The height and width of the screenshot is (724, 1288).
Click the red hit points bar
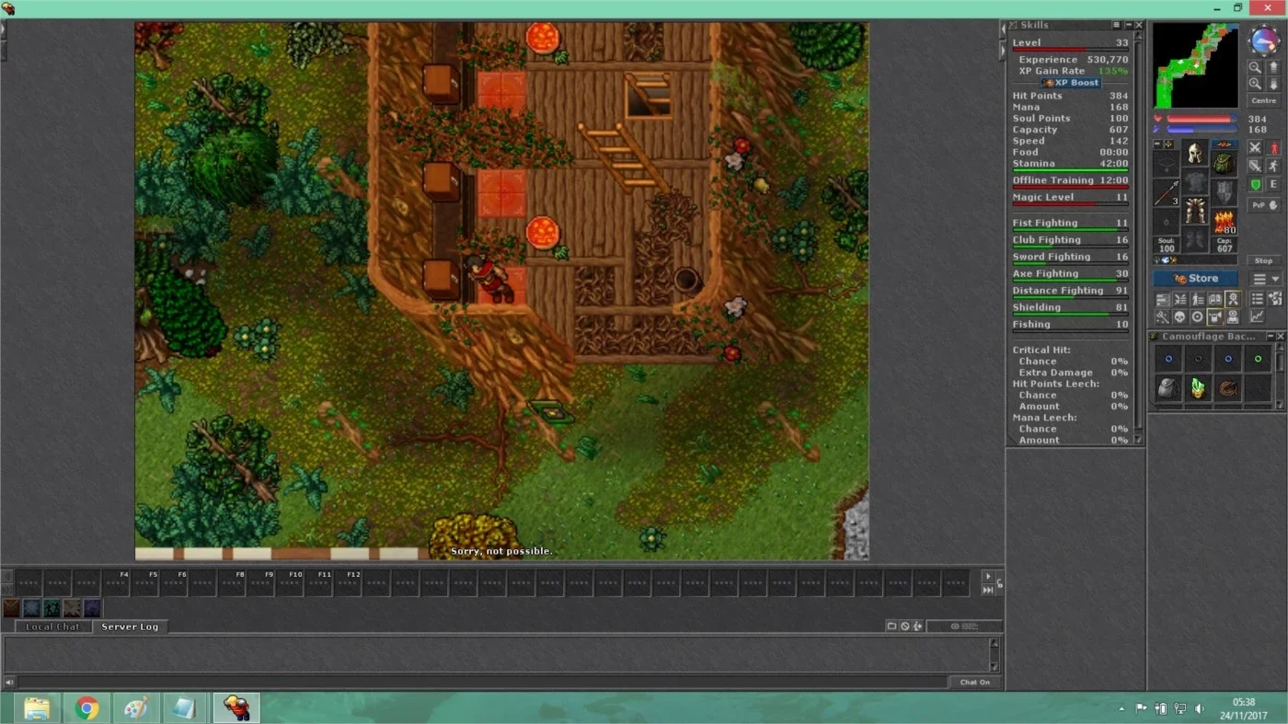(1202, 119)
